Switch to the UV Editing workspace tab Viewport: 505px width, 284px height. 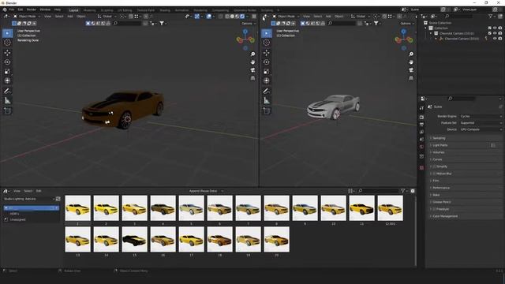point(125,10)
